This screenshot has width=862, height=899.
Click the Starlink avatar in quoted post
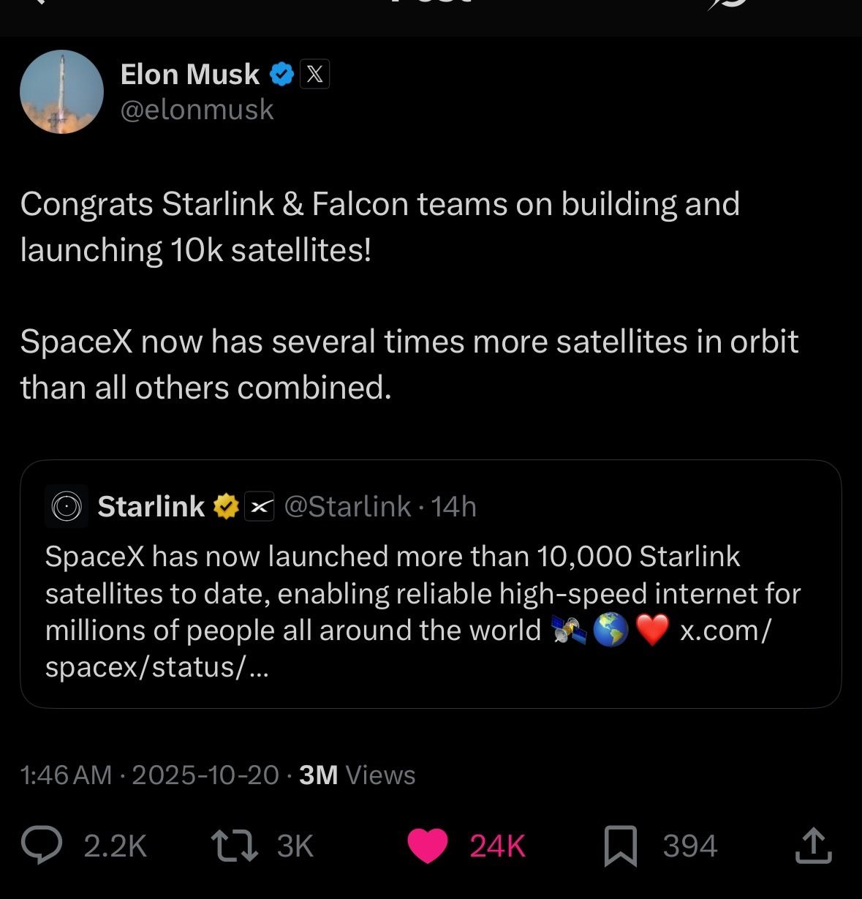(x=67, y=506)
